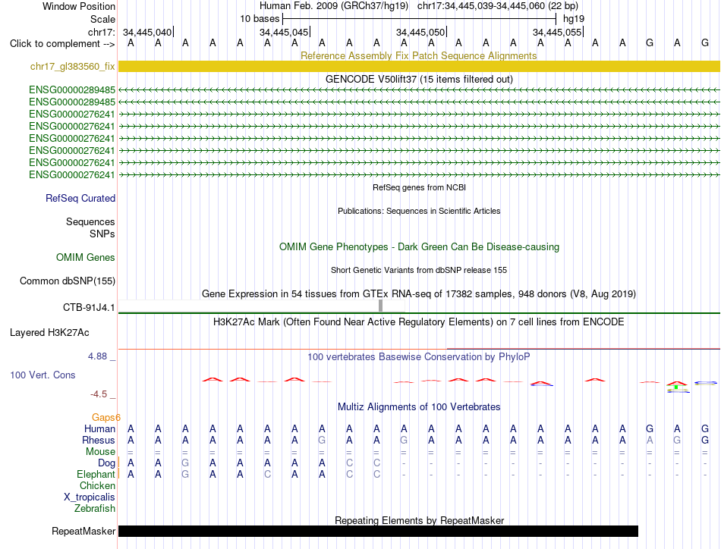Click the RefSeq Curated track label
This screenshot has width=721, height=549.
tap(80, 199)
